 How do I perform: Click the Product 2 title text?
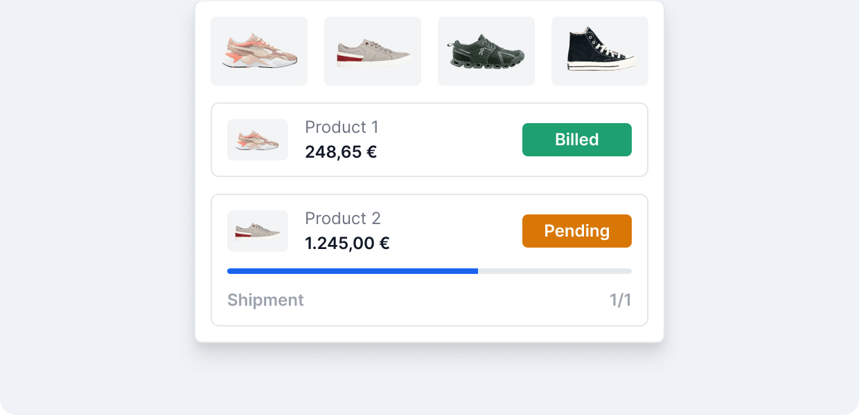point(342,219)
